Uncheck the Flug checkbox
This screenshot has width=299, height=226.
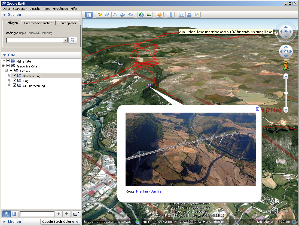tap(15, 80)
